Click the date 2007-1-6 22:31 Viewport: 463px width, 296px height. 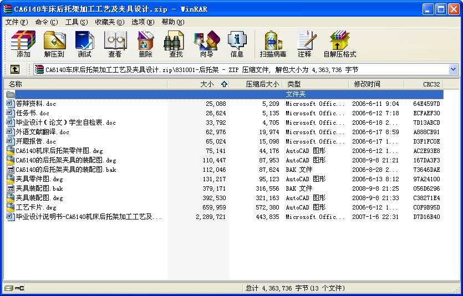click(x=375, y=217)
